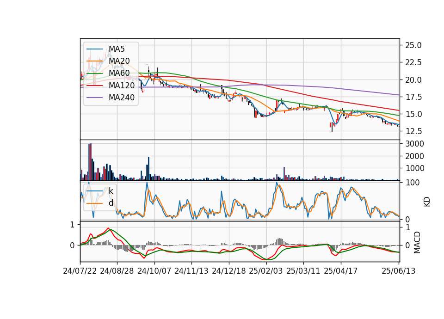Click the 17.5 price axis label

[413, 97]
